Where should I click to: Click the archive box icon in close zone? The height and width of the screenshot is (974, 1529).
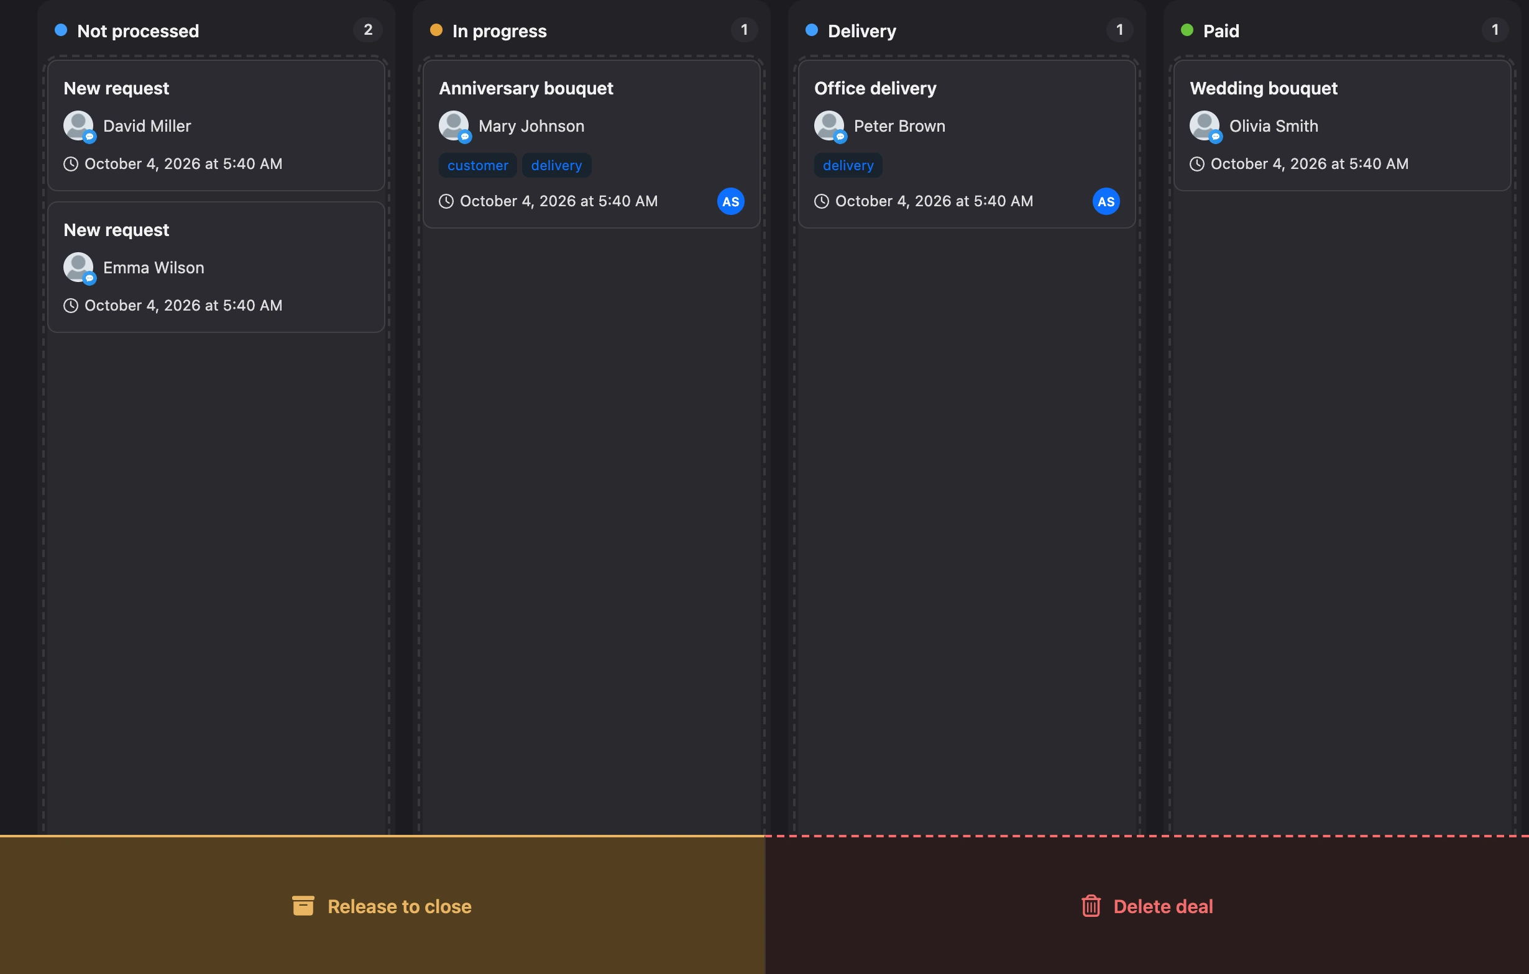click(x=303, y=906)
